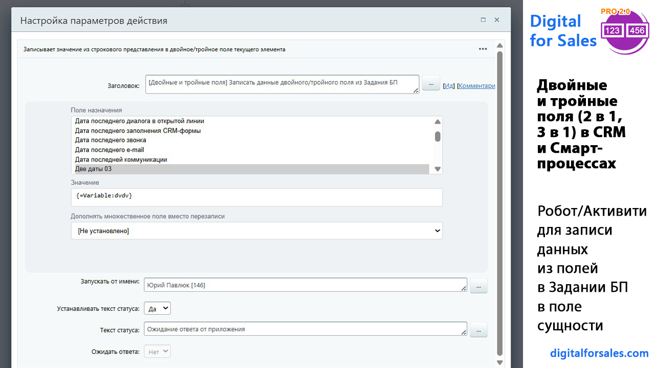Image resolution: width=655 pixels, height=368 pixels.
Task: Open the Ожидать ответа dropdown
Action: click(x=157, y=352)
